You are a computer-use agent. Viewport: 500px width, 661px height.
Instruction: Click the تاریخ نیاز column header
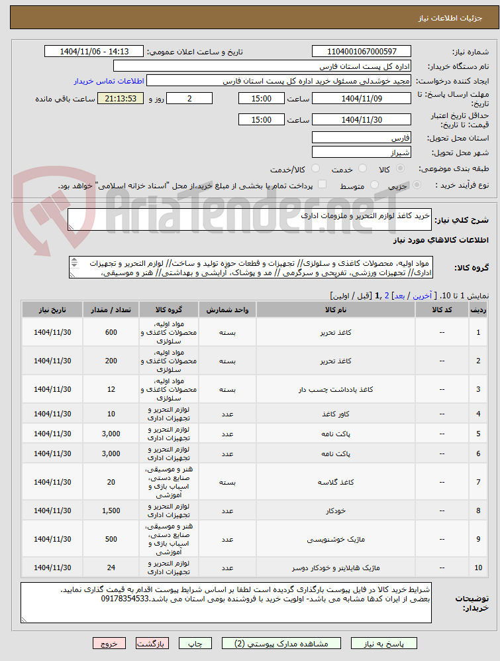pyautogui.click(x=53, y=310)
